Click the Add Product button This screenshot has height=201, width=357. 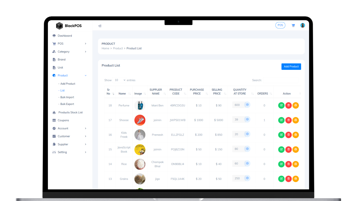[291, 66]
